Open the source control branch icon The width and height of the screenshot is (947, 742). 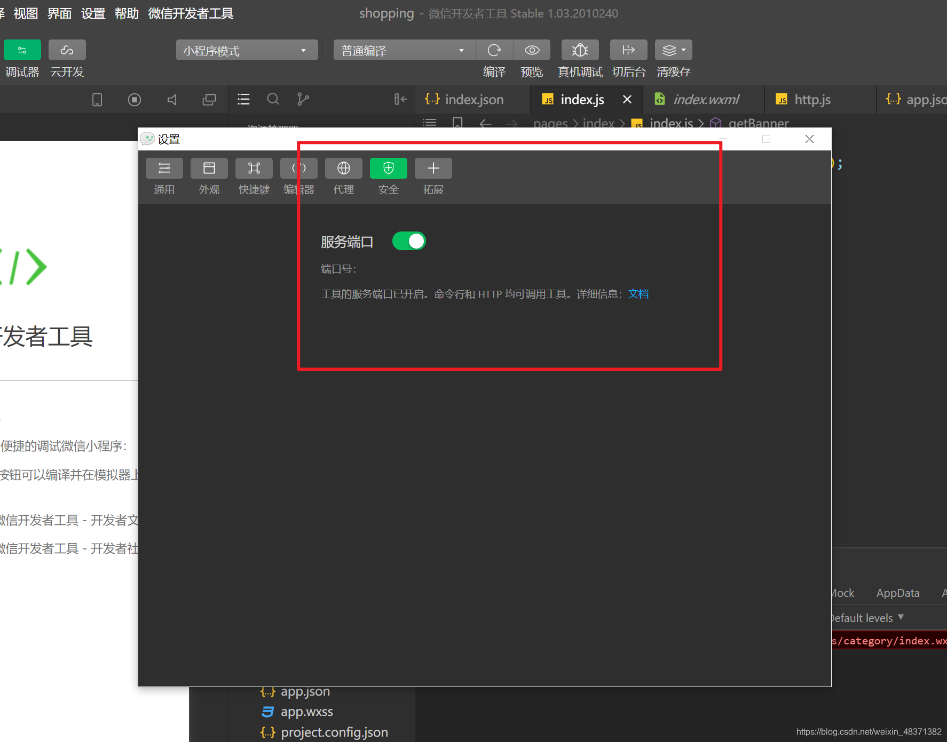303,99
